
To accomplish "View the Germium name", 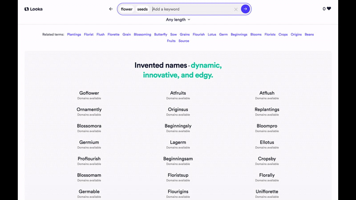I will click(x=89, y=142).
